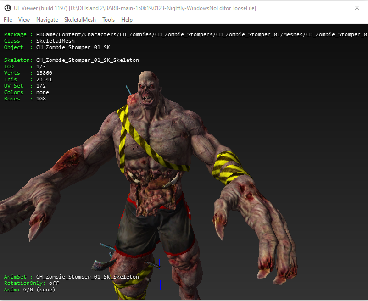This screenshot has height=301, width=368.
Task: Click the Anim: 0/0 (none) status
Action: click(29, 290)
